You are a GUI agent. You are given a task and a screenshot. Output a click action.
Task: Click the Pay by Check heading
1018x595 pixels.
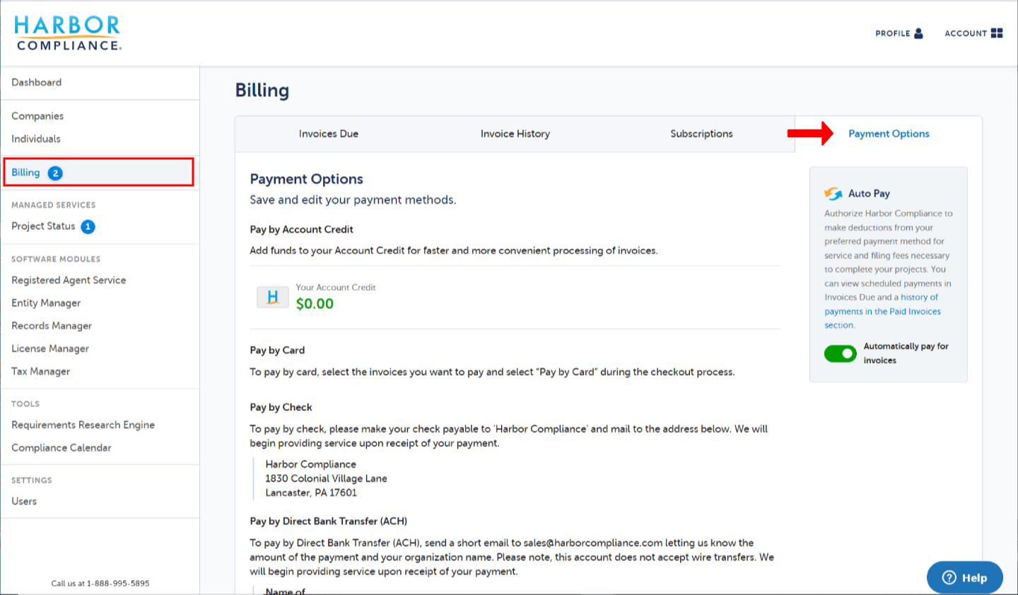tap(281, 408)
